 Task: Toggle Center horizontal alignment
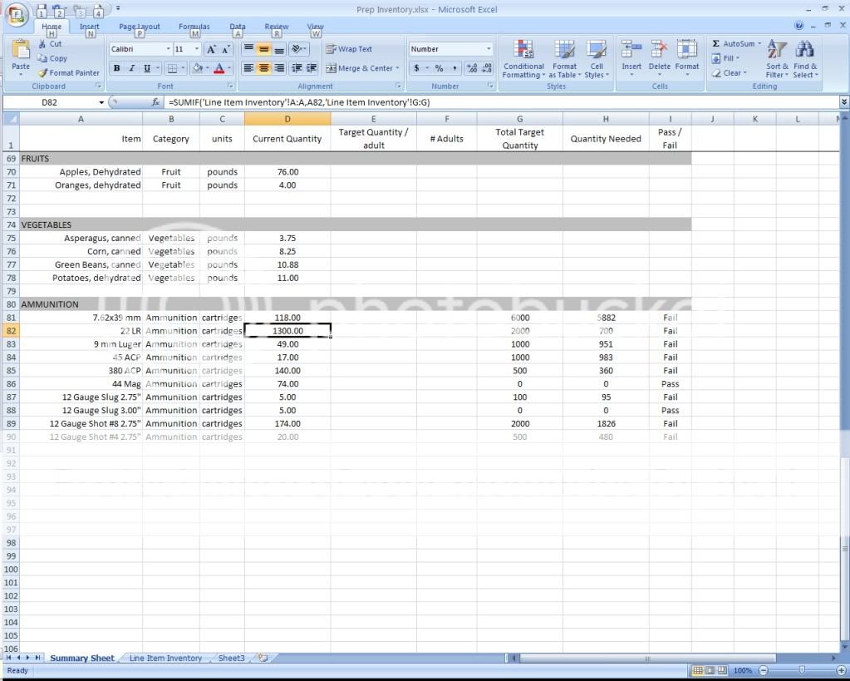click(263, 68)
